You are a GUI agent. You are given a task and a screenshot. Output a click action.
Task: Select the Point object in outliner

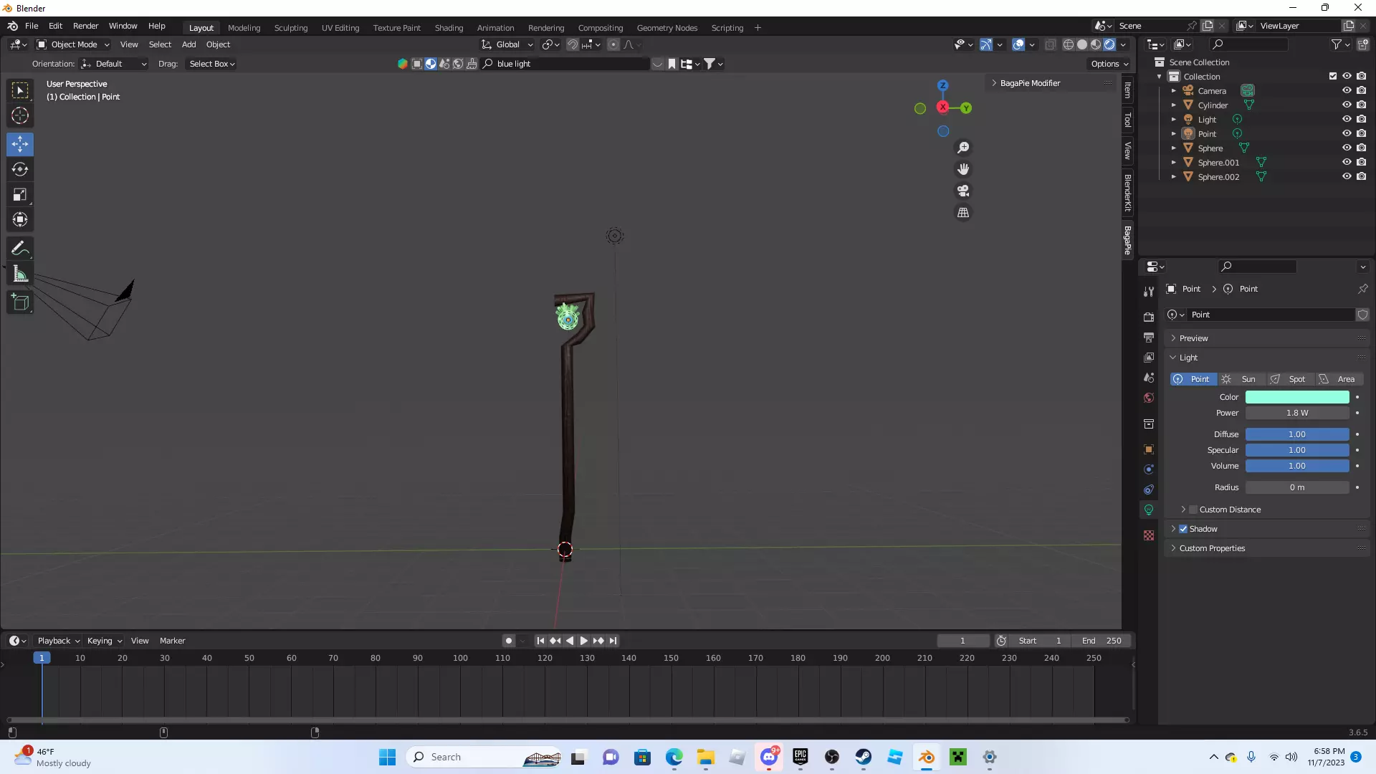coord(1207,134)
